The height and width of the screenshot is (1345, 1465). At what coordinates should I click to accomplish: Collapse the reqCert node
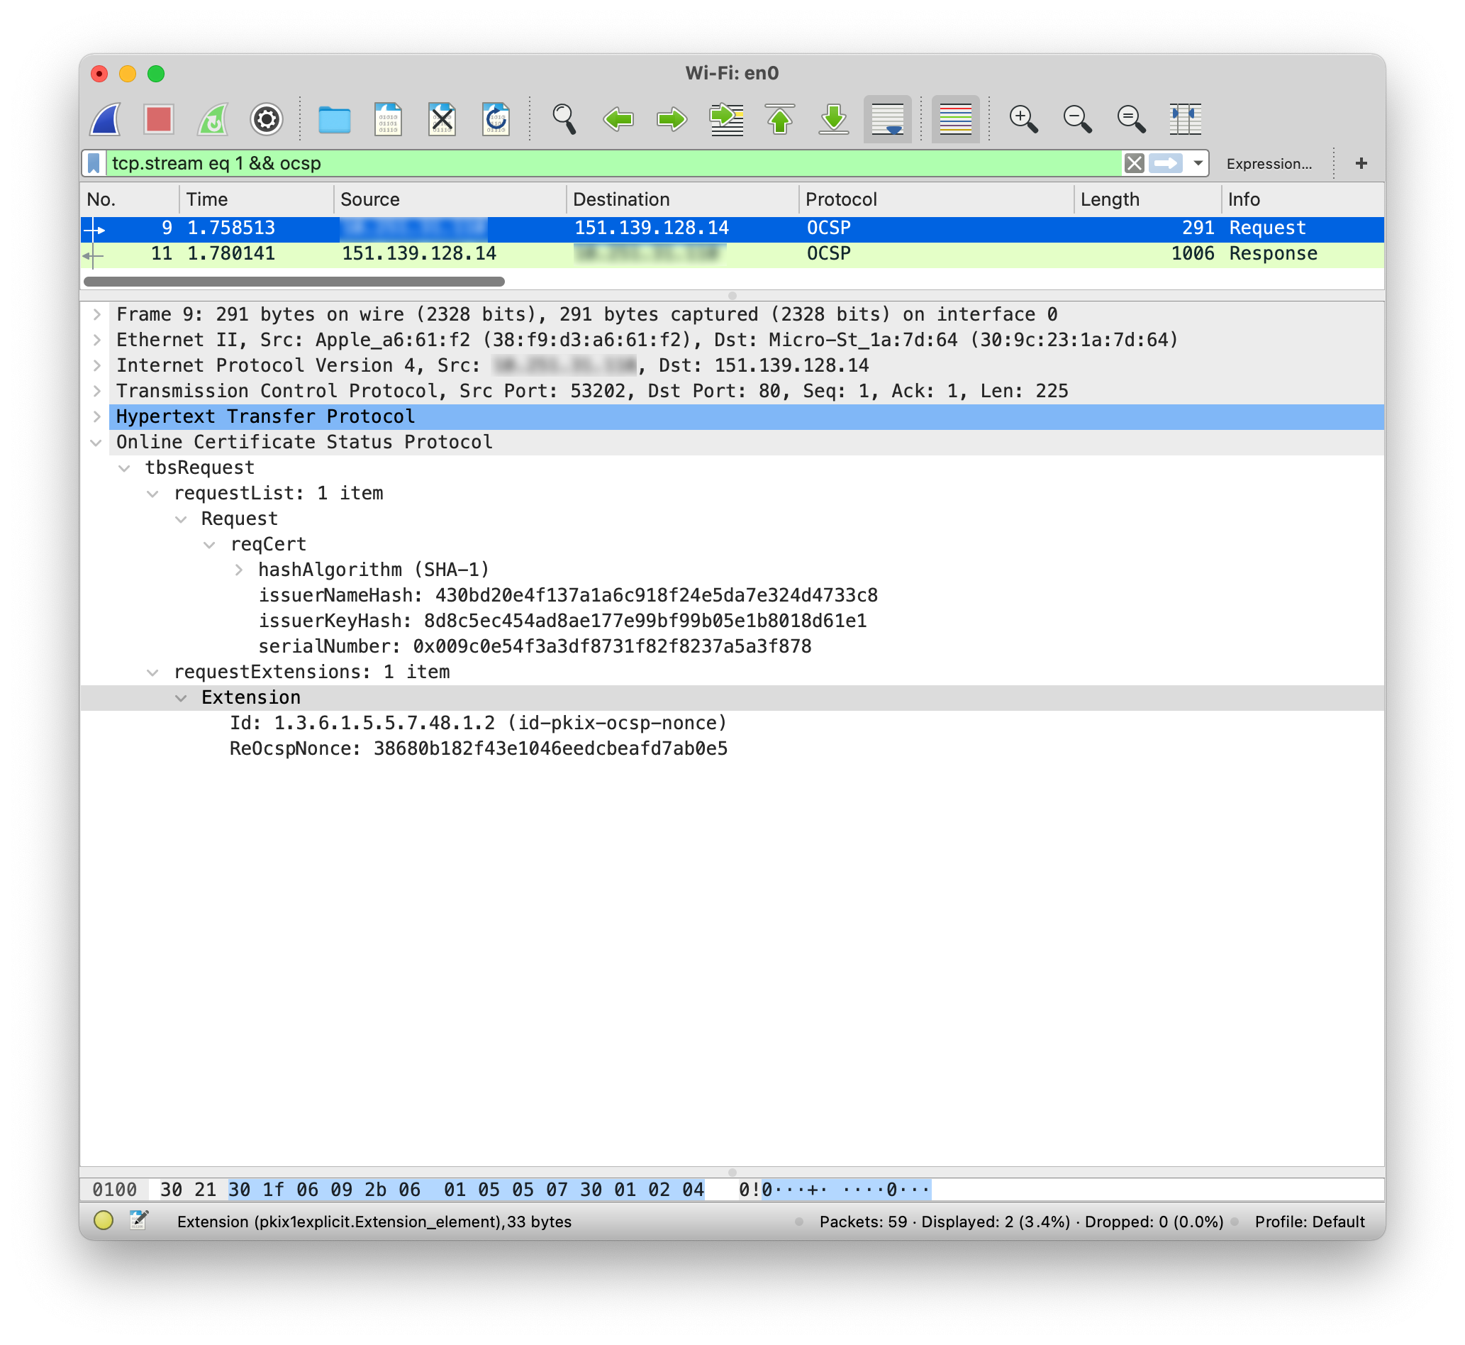point(209,544)
